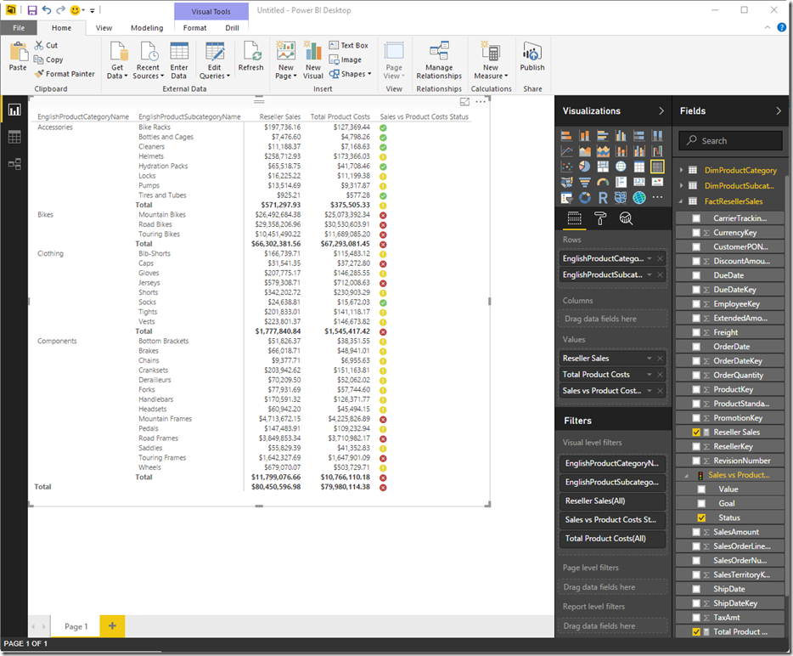
Task: Uncheck the KPI Status checkbox
Action: [701, 517]
